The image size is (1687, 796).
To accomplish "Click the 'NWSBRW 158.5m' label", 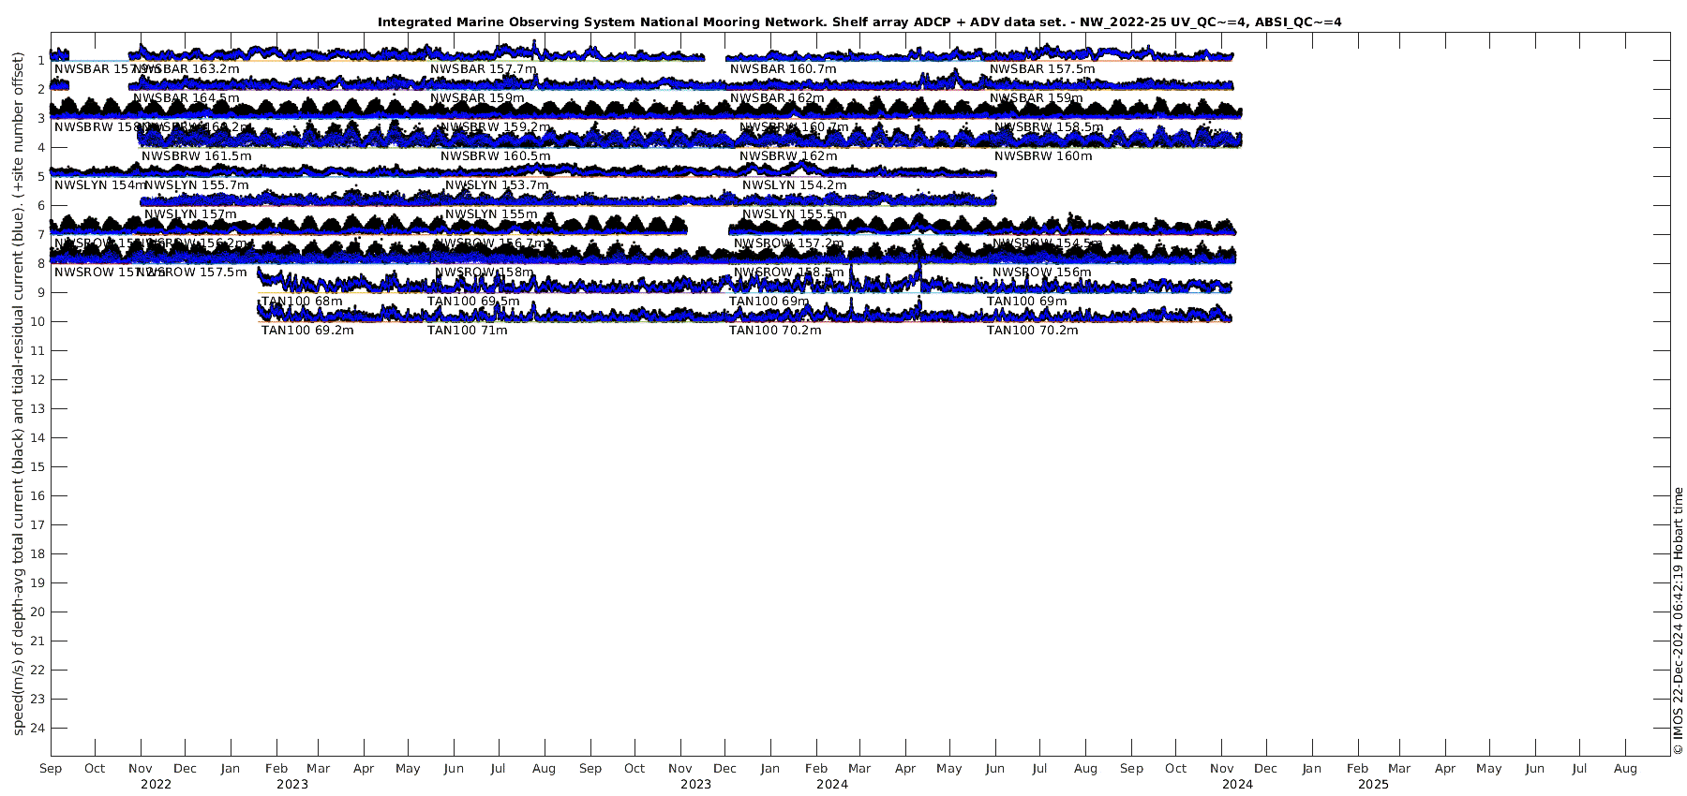I will pyautogui.click(x=1049, y=127).
